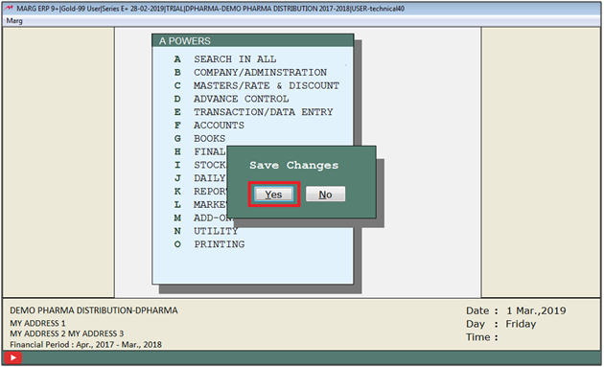This screenshot has height=367, width=604.
Task: Select SEARCH IN ALL menu option
Action: pyautogui.click(x=235, y=59)
